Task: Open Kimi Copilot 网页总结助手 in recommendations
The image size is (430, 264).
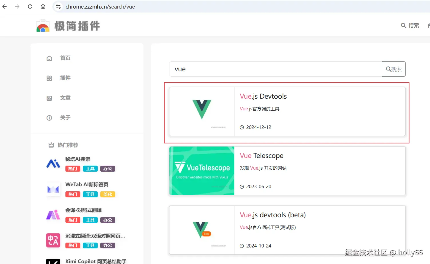Action: 96,261
